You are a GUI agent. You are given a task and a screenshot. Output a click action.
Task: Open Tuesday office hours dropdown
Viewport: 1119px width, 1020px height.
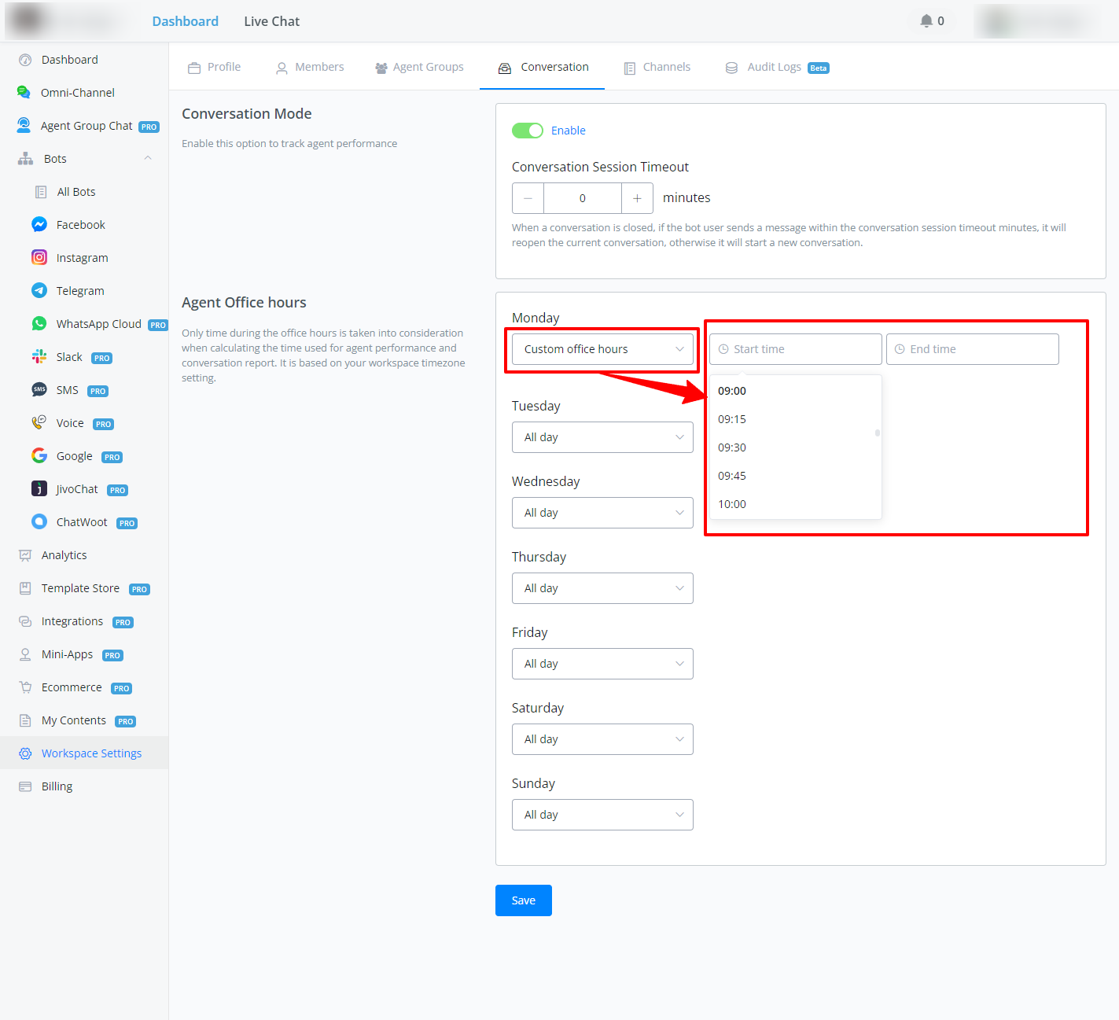[602, 437]
